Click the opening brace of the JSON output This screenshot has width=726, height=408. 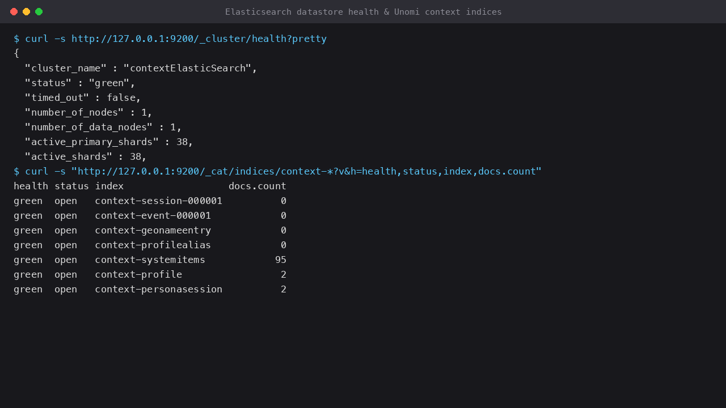pos(16,53)
